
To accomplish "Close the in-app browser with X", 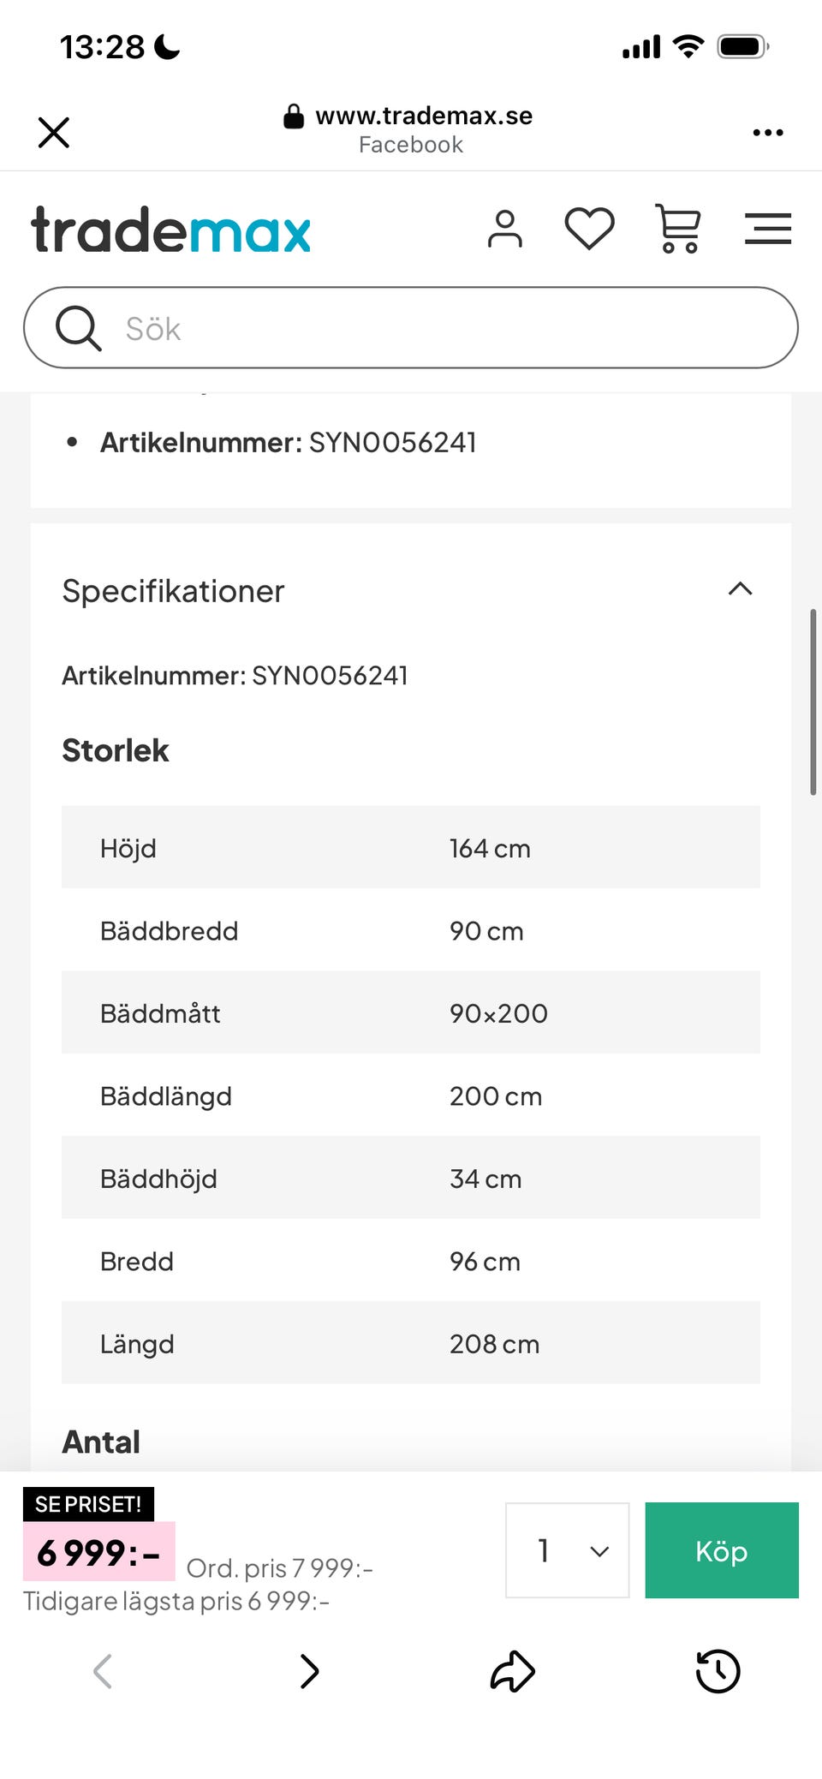I will point(54,132).
